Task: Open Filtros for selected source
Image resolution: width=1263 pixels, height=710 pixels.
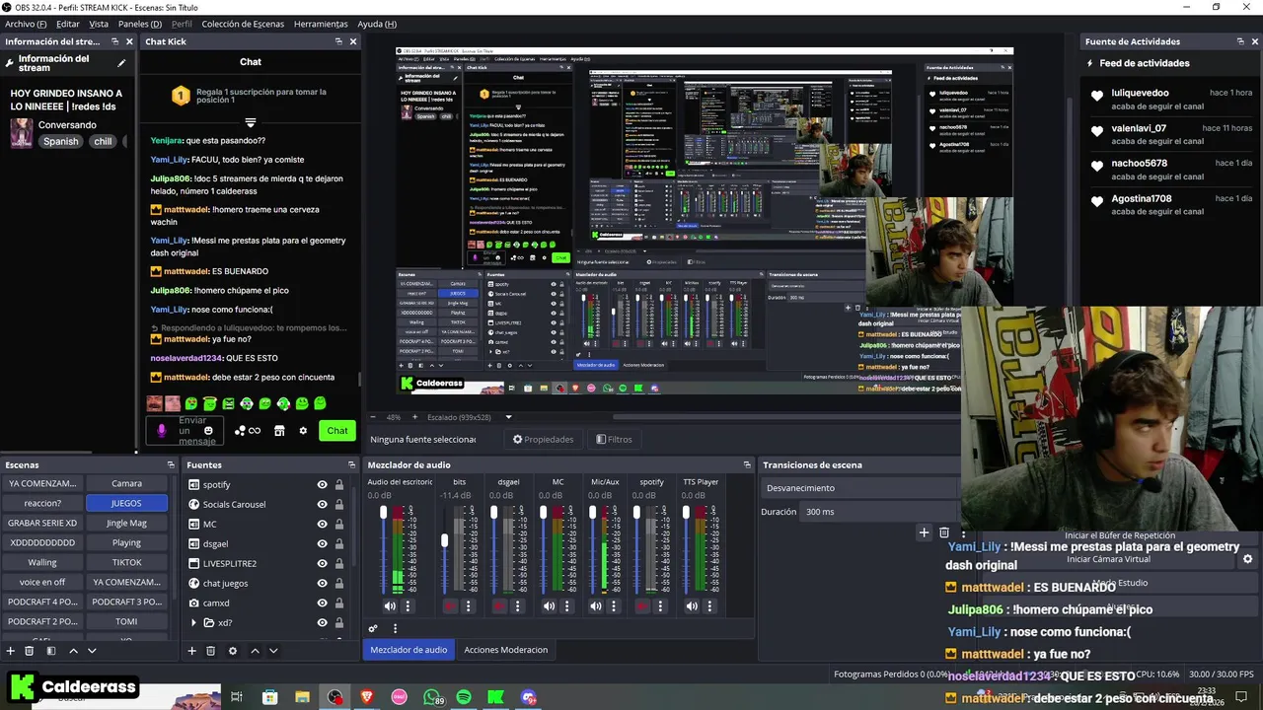Action: [614, 440]
